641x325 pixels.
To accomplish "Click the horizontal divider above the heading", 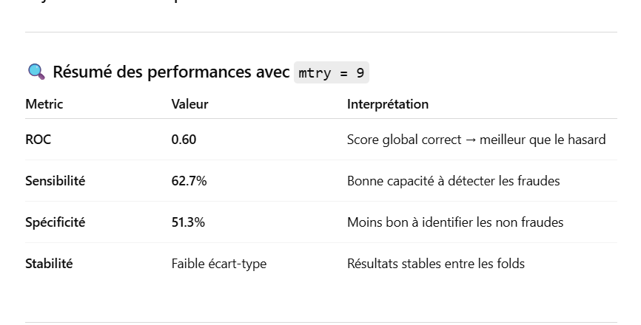I will tap(320, 32).
